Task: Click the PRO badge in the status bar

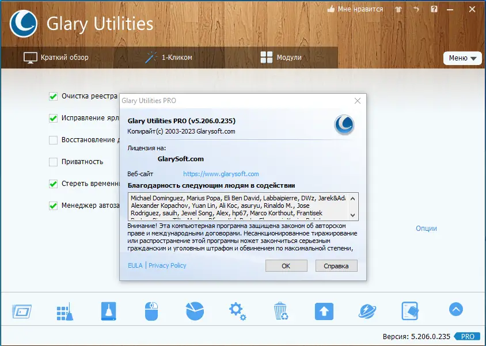Action: click(x=468, y=336)
